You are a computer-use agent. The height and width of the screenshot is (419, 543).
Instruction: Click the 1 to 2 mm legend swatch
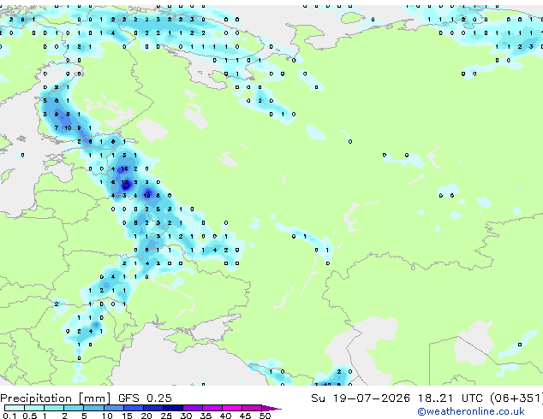[54, 408]
